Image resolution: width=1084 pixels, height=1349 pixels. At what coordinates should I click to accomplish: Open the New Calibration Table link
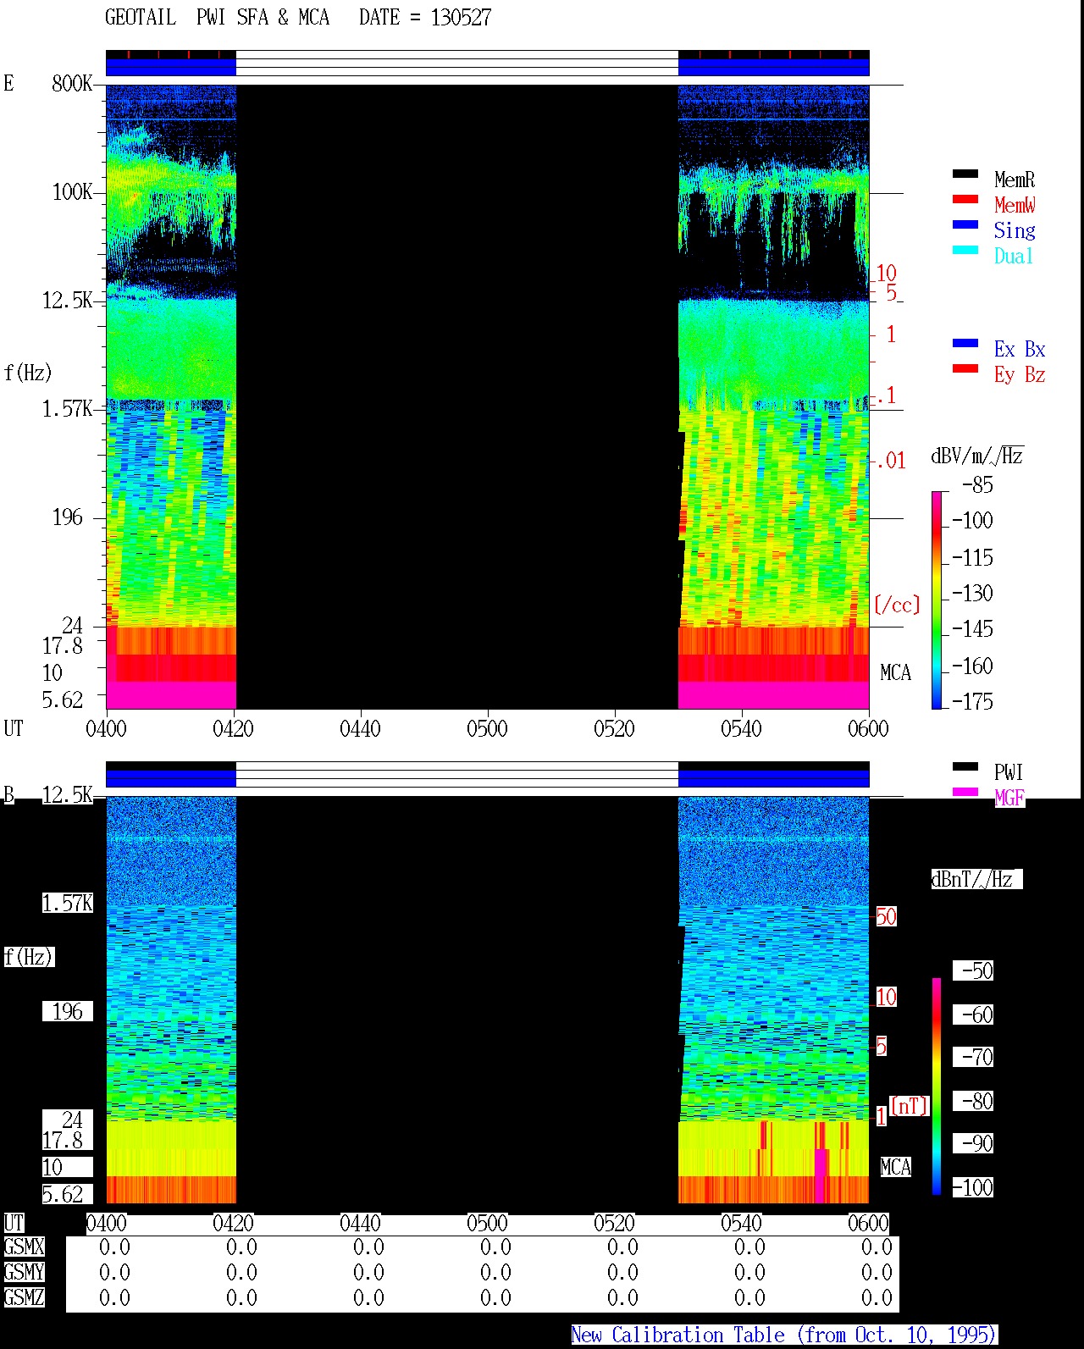point(783,1335)
